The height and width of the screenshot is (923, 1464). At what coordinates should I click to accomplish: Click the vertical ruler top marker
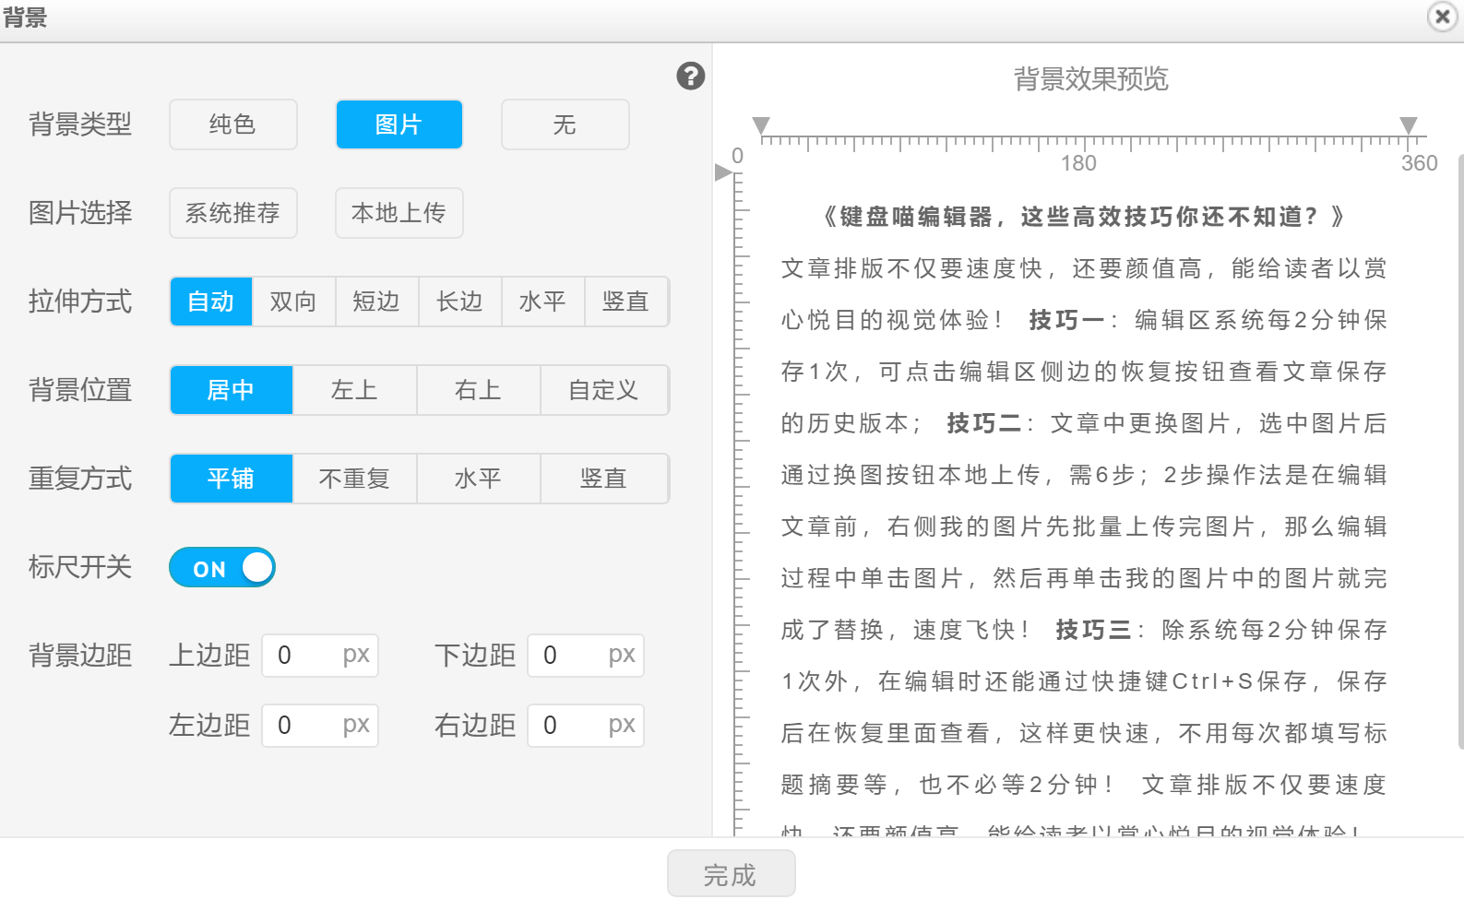click(722, 172)
